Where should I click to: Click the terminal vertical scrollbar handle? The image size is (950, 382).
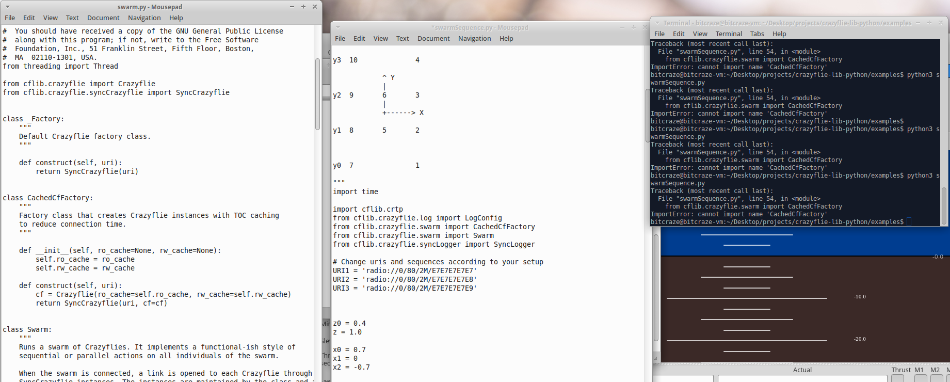click(944, 205)
